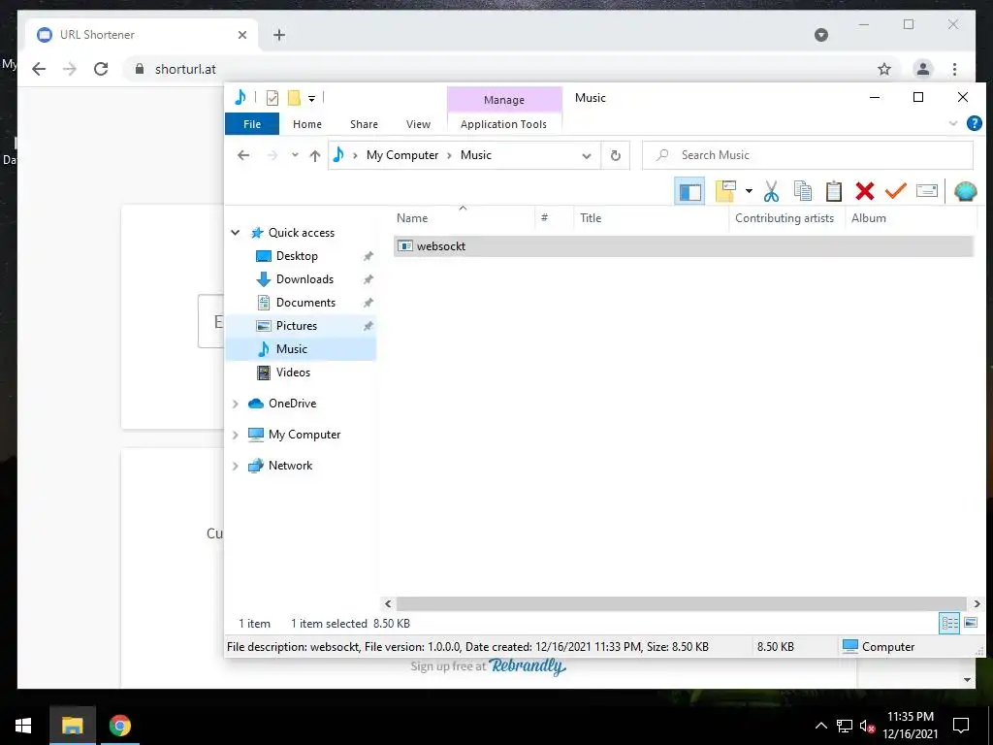Select OneDrive in the navigation pane
Image resolution: width=993 pixels, height=745 pixels.
tap(292, 404)
